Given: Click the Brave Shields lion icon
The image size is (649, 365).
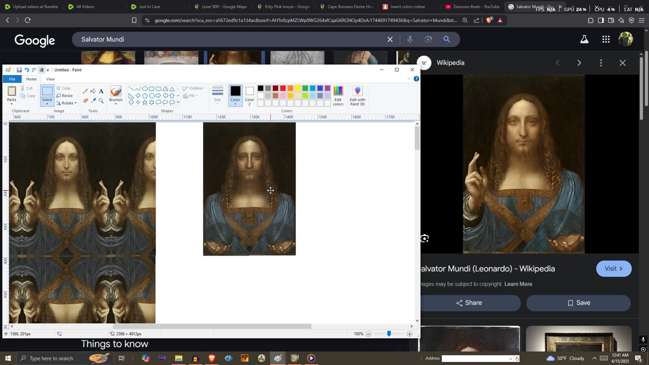Looking at the screenshot, I should (489, 20).
